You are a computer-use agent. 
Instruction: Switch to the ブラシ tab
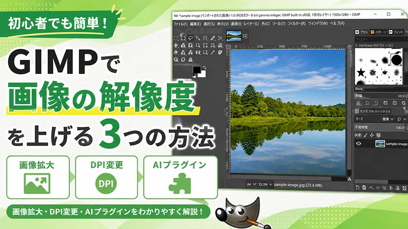pos(361,32)
